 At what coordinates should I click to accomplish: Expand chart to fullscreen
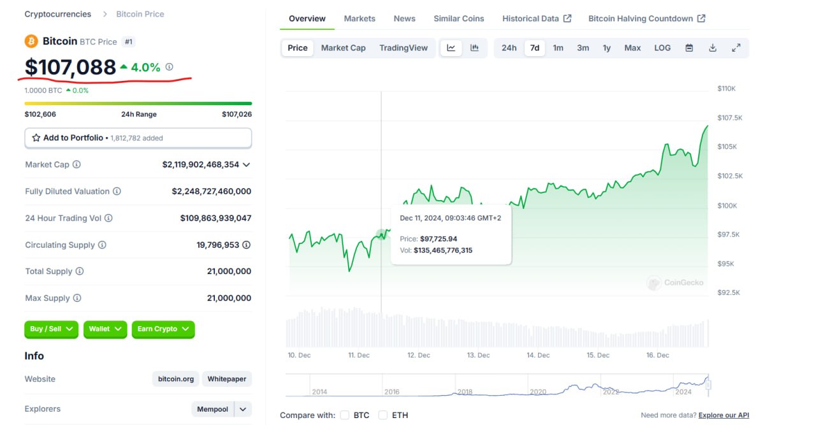[x=736, y=48]
